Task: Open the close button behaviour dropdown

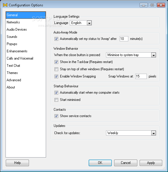Action: pyautogui.click(x=131, y=55)
